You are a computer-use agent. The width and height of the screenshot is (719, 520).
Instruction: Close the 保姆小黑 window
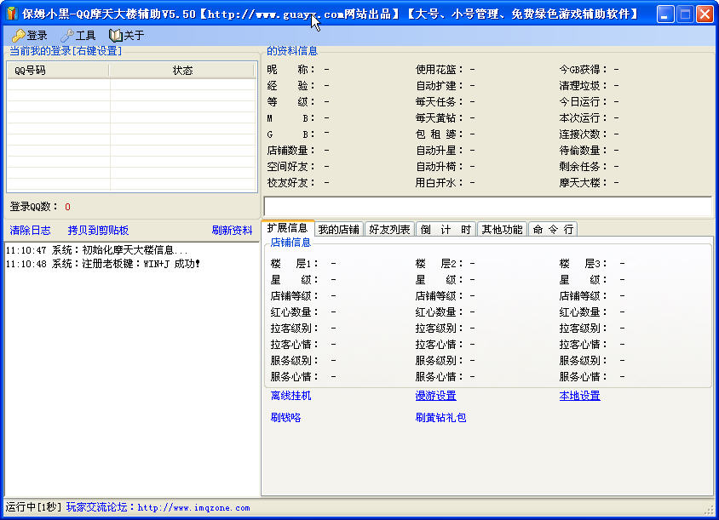tap(705, 14)
